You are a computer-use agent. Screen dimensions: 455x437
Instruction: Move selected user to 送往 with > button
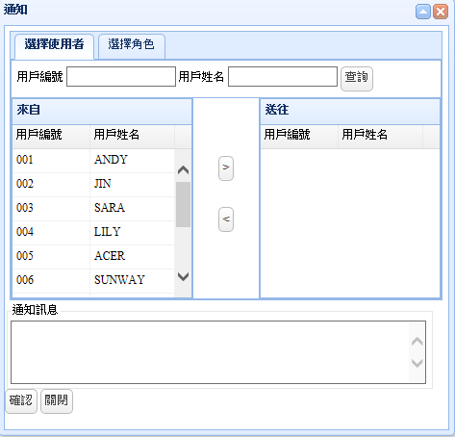[226, 168]
